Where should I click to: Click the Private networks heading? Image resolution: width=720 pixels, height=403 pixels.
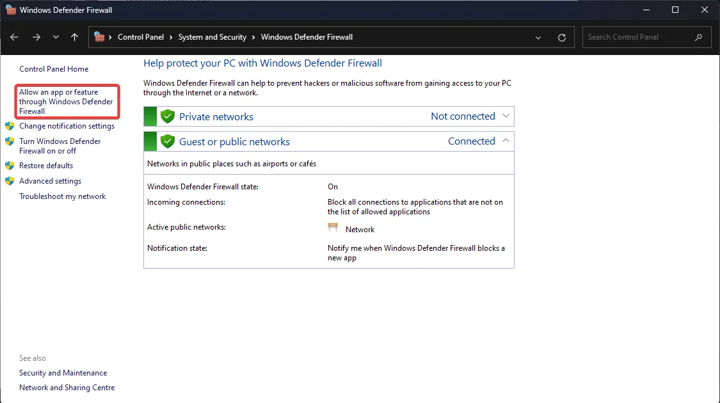tap(216, 116)
